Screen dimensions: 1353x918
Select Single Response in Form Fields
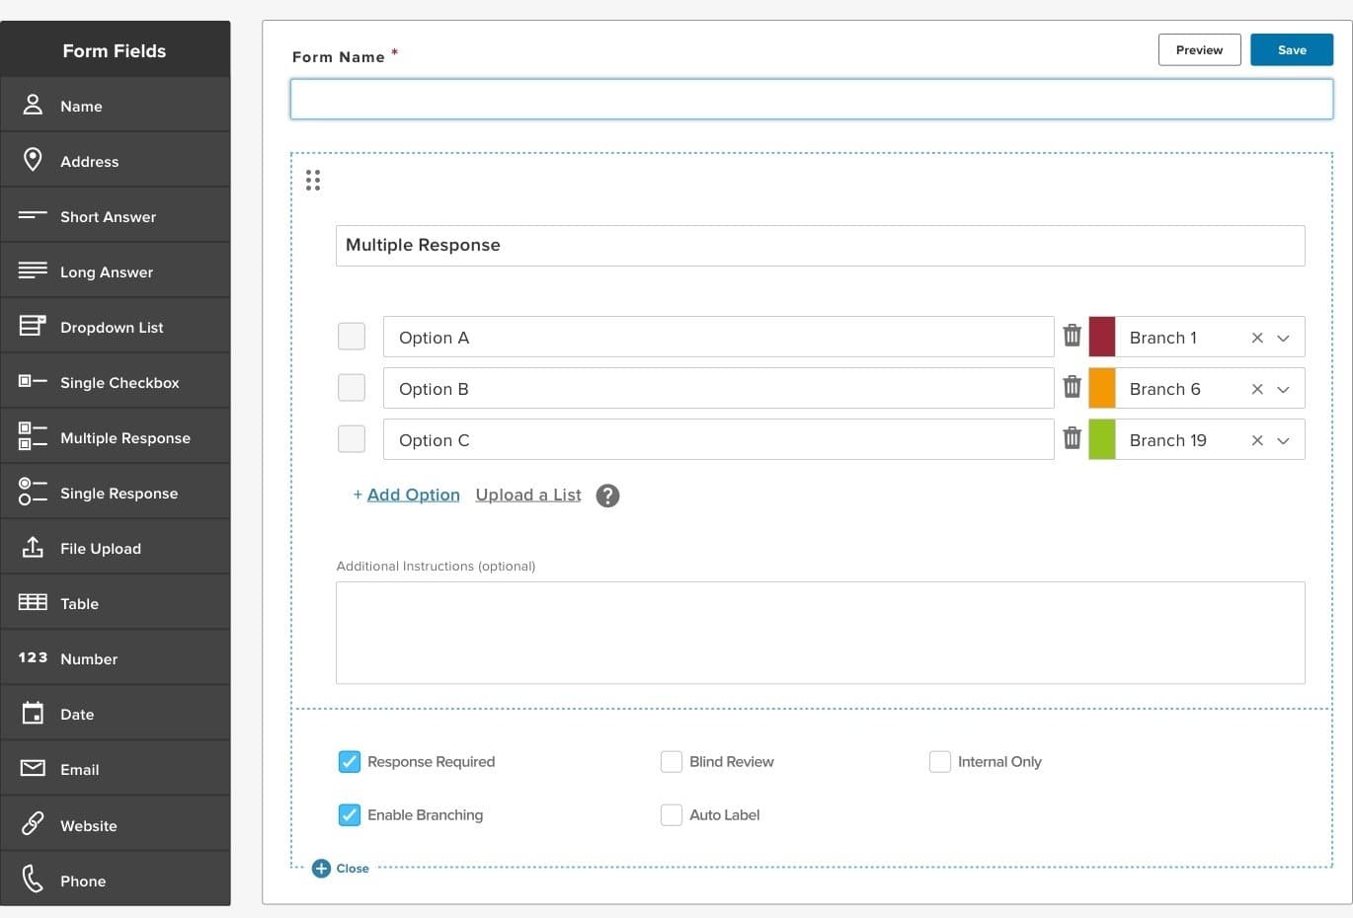pos(119,493)
